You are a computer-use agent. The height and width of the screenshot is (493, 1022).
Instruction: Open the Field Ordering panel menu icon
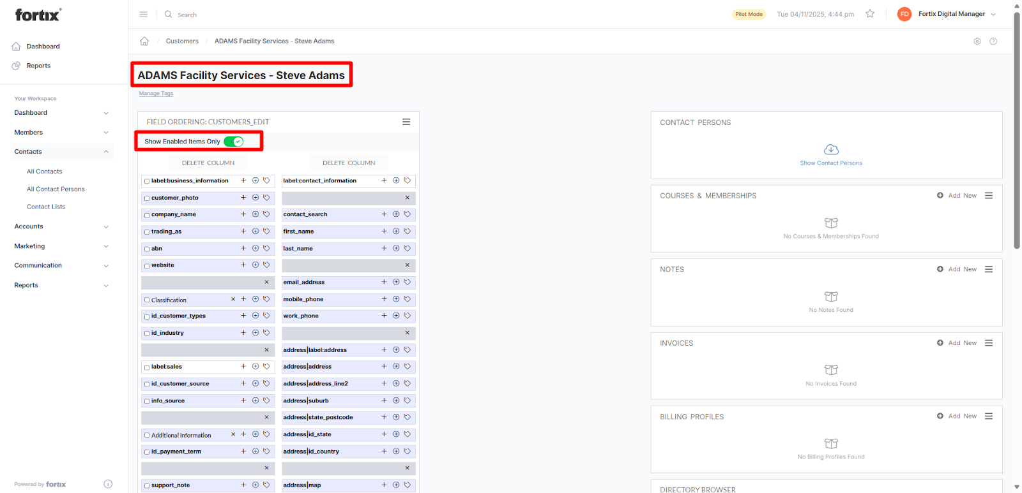[x=406, y=122]
